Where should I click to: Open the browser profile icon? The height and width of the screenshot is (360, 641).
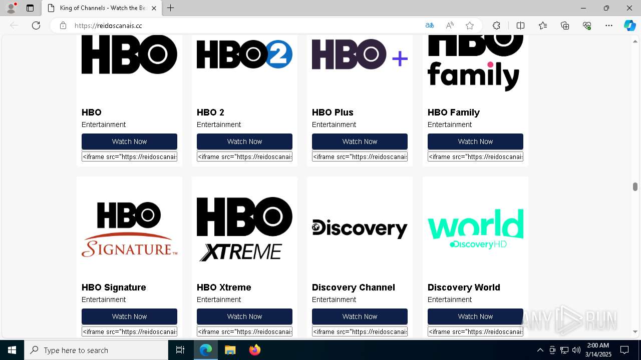[x=11, y=8]
